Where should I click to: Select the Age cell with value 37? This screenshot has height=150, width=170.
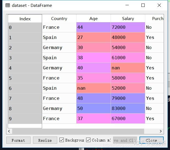coord(94,118)
